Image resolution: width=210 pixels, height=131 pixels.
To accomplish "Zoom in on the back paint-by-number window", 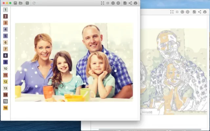I will point(182,12).
